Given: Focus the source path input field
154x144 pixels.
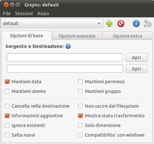Looking at the screenshot, I should 65,58.
